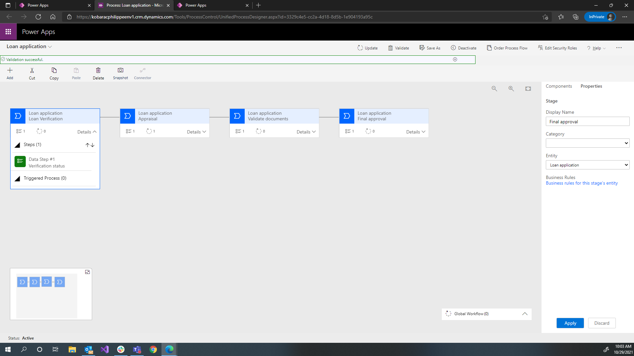Viewport: 634px width, 356px height.
Task: Click the Apply button
Action: click(x=570, y=323)
